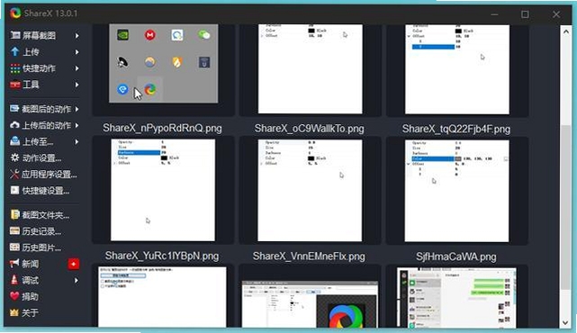Click file name ShareX_VnnEMneFlx.png
Screen dimensions: 577x333
309,256
